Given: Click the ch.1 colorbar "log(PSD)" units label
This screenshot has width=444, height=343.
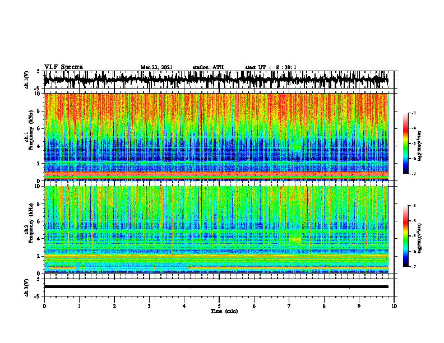Looking at the screenshot, I should pyautogui.click(x=420, y=146).
